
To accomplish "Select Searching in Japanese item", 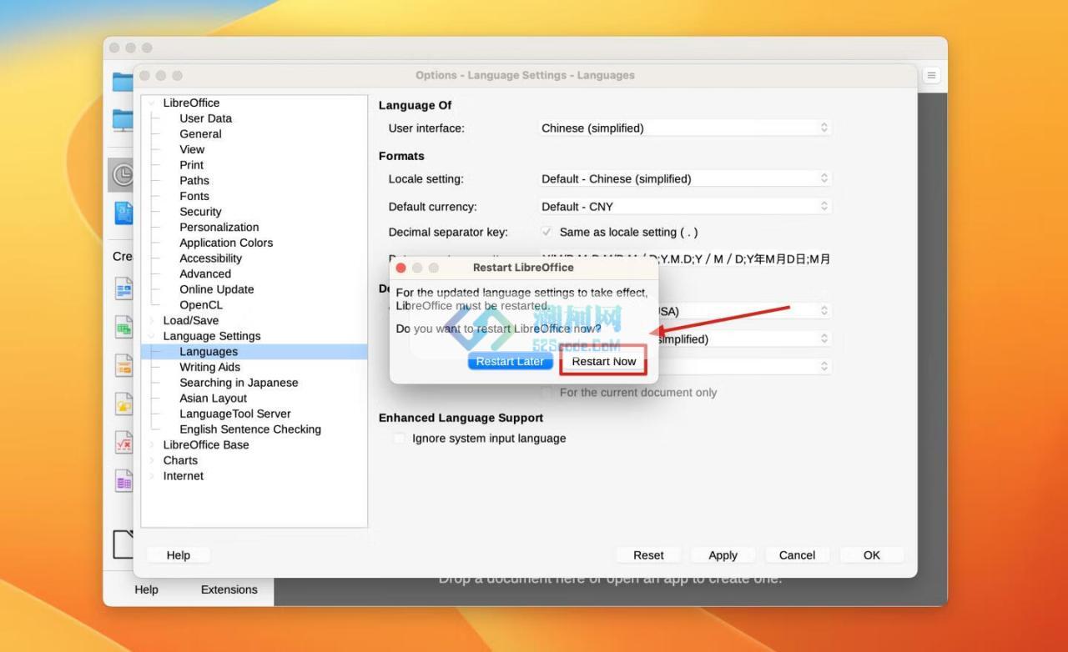I will pyautogui.click(x=239, y=383).
